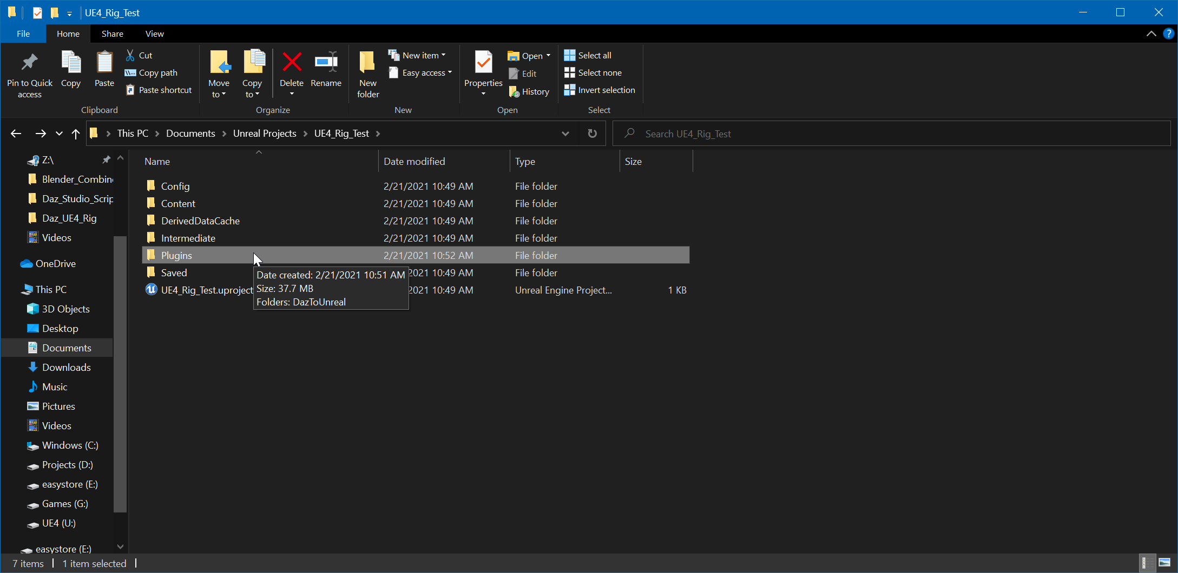The height and width of the screenshot is (573, 1178).
Task: Select Downloads in navigation pane
Action: coord(59,367)
